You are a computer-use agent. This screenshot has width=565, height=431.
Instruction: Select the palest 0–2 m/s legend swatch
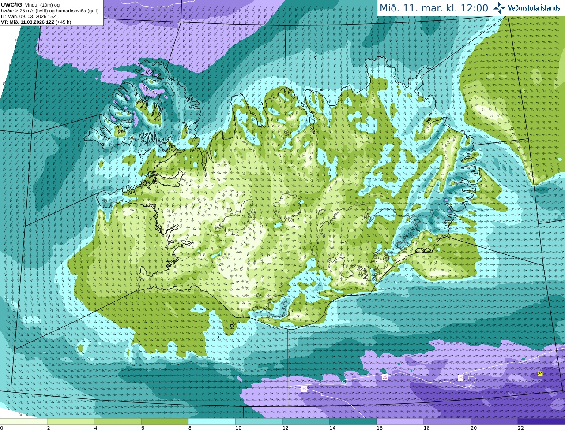[23, 421]
